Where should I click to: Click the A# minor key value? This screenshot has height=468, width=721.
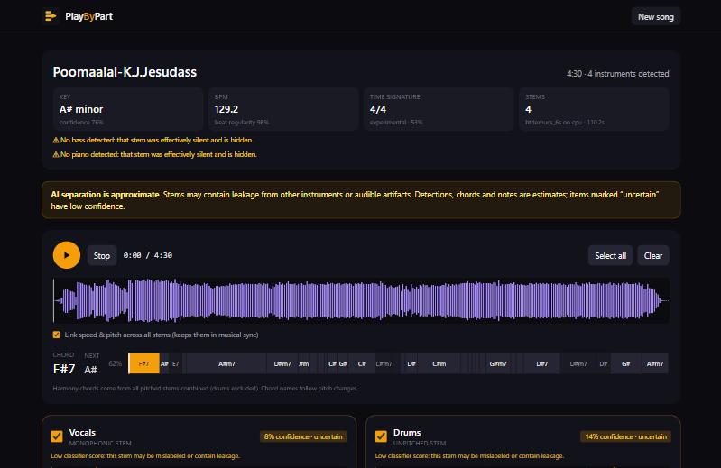click(81, 109)
